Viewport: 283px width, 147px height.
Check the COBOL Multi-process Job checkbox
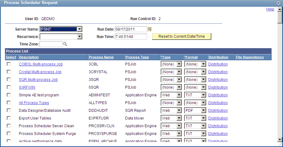click(9, 64)
